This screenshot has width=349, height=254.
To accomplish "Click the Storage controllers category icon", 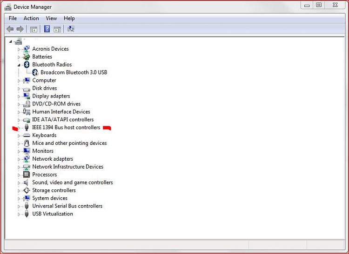I will click(27, 190).
